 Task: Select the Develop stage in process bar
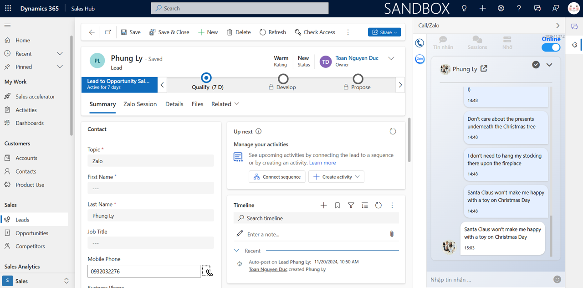(283, 80)
